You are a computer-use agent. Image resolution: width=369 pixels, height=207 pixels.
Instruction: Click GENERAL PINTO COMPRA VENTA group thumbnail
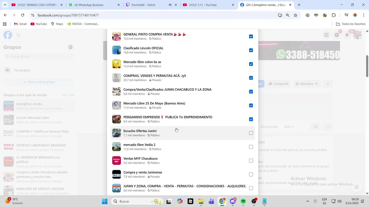coord(116,37)
